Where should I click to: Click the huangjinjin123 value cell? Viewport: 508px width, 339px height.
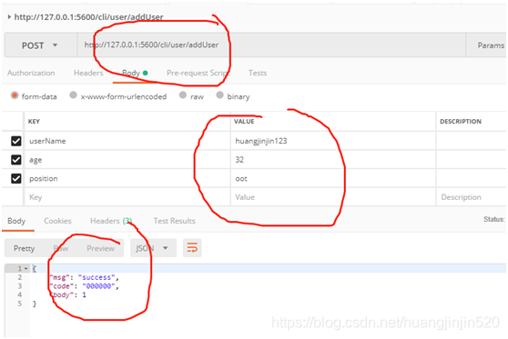[333, 141]
